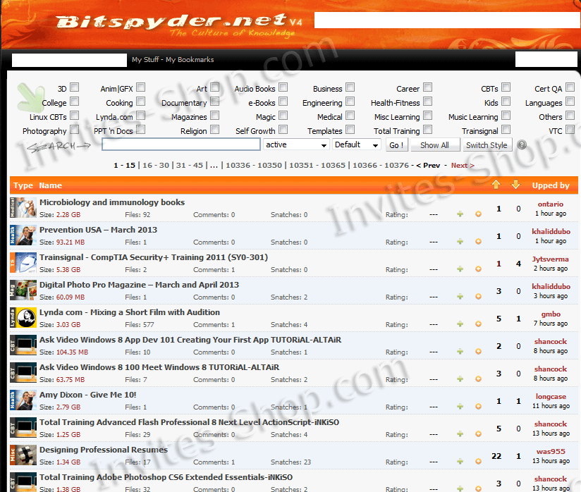
Task: Click TS category icon of Trainsignal CompTIA row
Action: [x=23, y=262]
